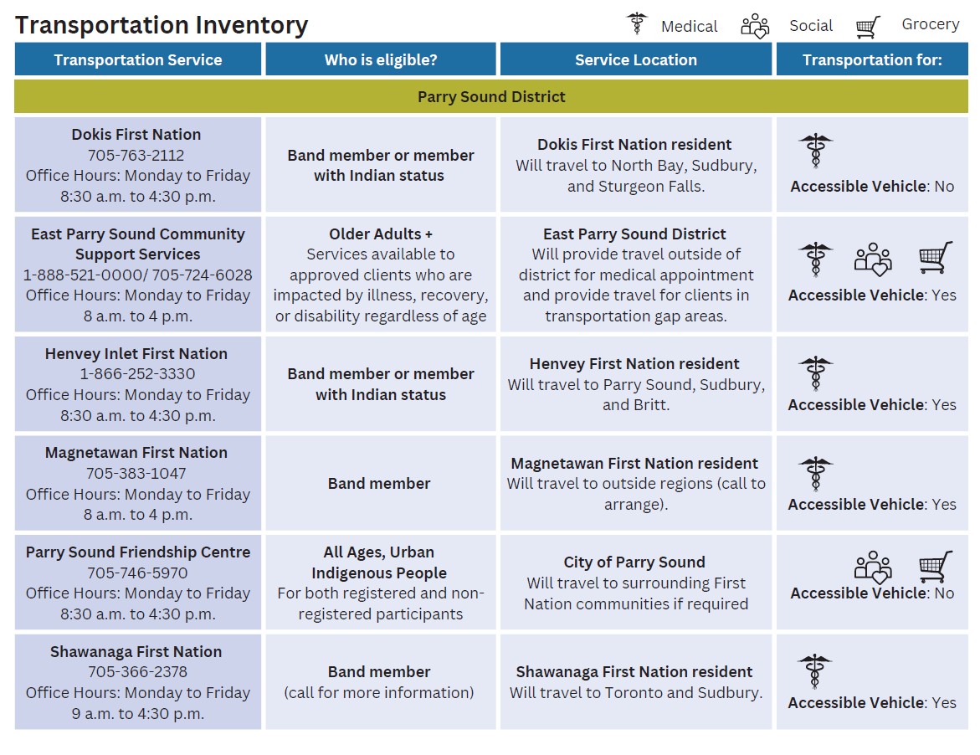Click the grocery cart in the East Parry Sound row
Image resolution: width=980 pixels, height=755 pixels.
(x=935, y=258)
